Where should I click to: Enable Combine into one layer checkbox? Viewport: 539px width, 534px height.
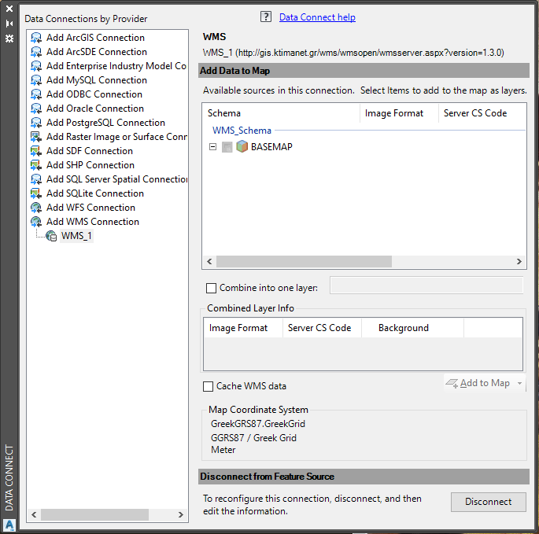point(210,288)
